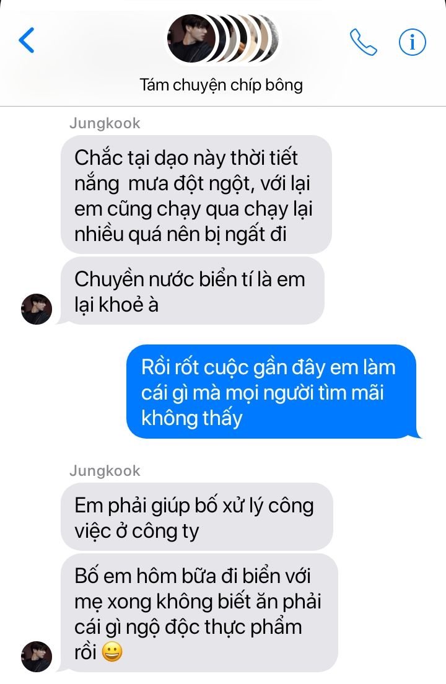Open conversation info via the i icon

pos(413,42)
